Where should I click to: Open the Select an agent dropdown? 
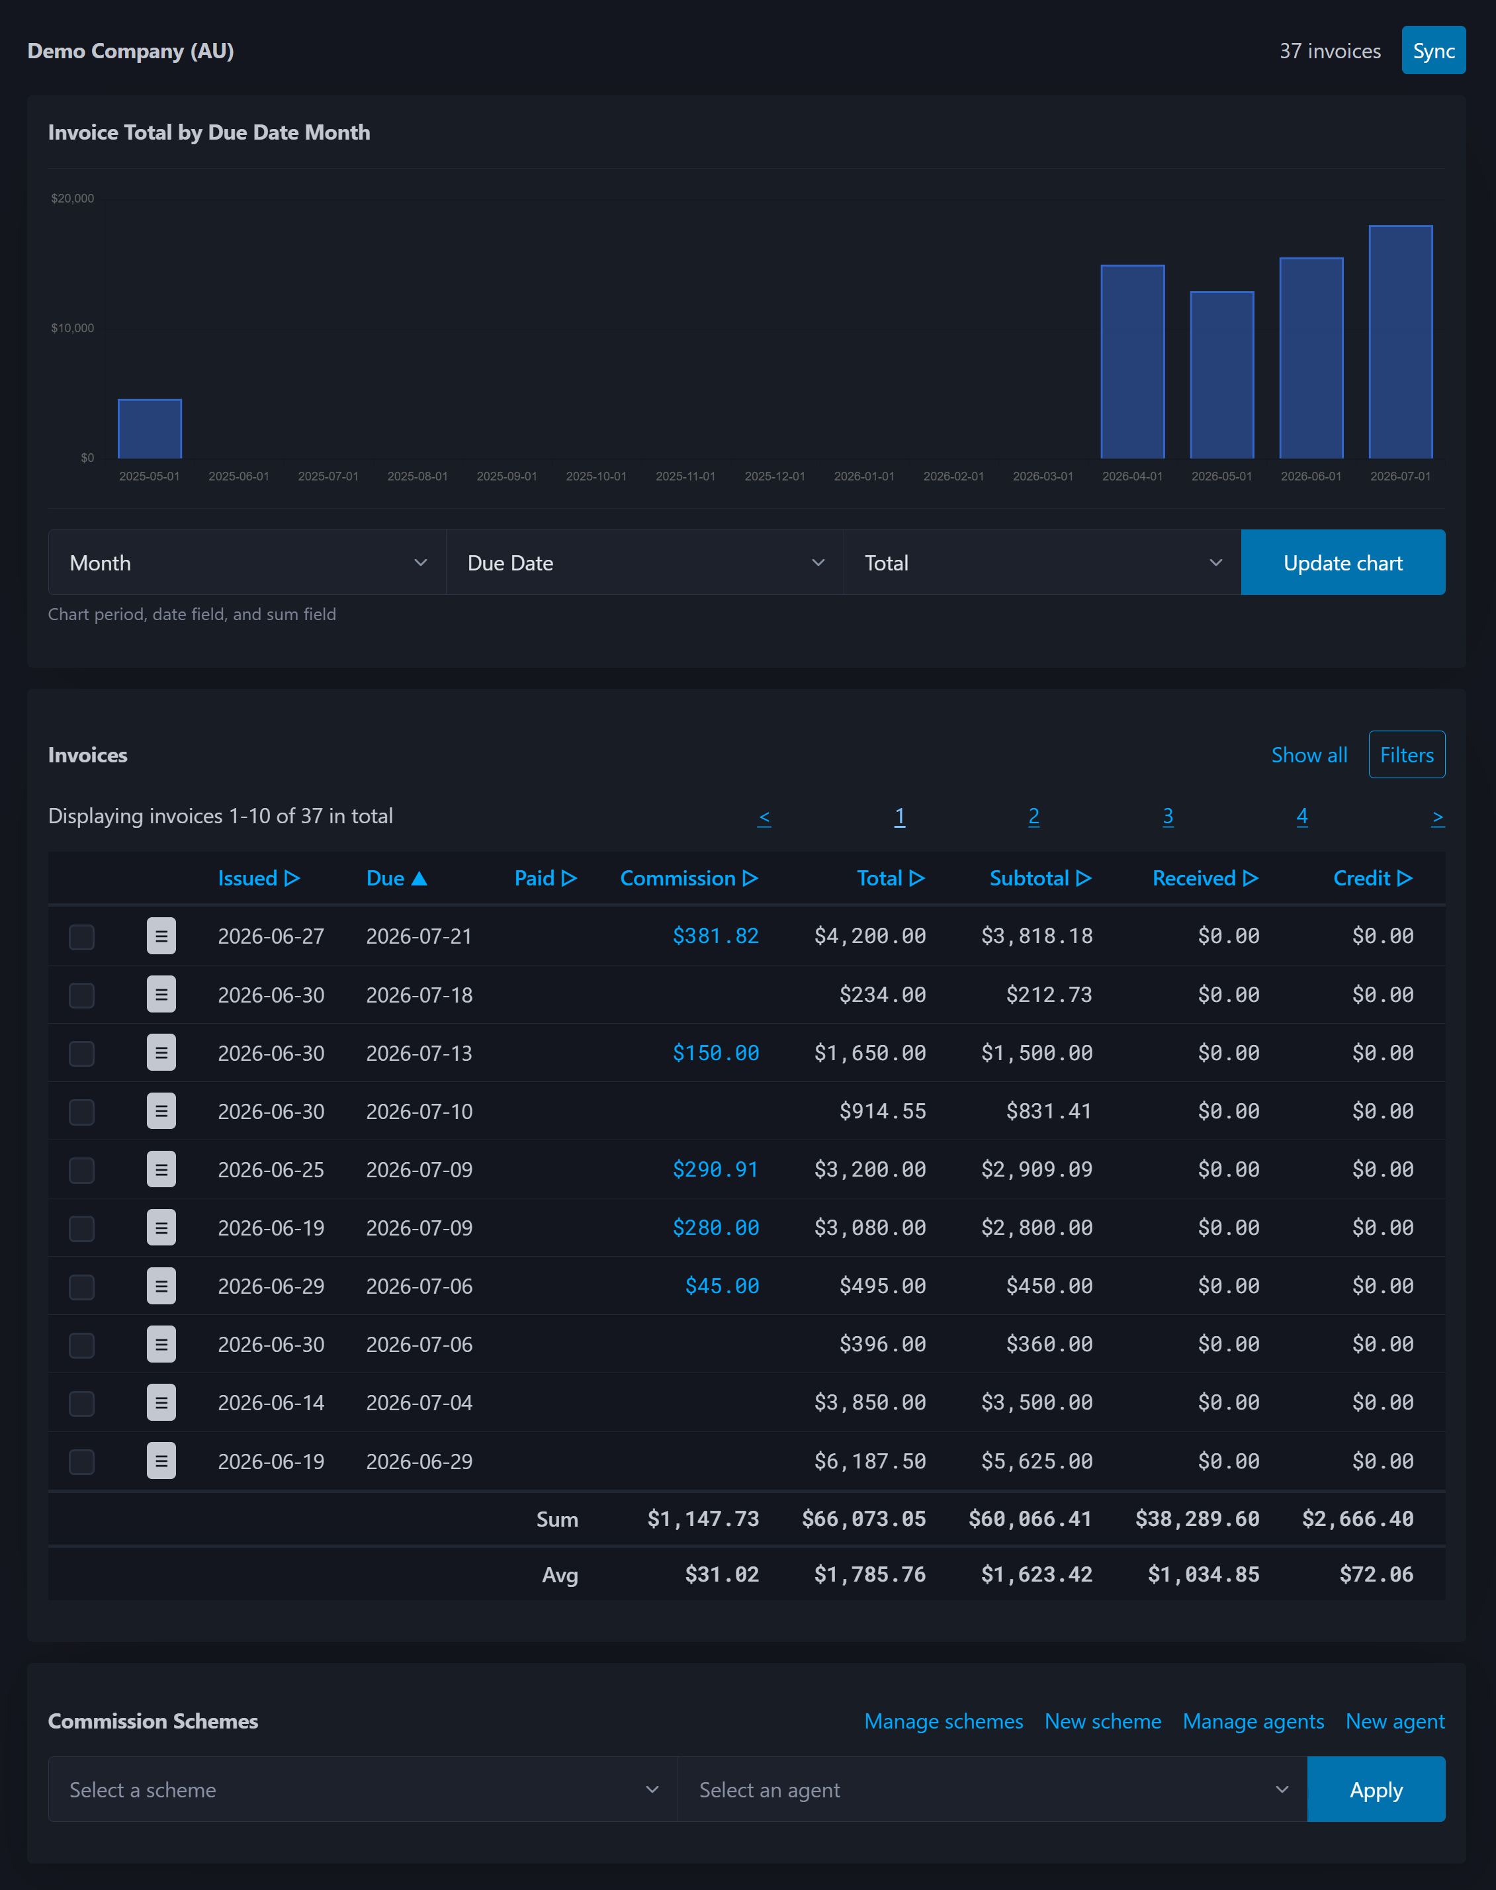tap(992, 1789)
